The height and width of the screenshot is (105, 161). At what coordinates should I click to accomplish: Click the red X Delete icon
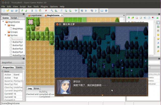[x=46, y=11]
